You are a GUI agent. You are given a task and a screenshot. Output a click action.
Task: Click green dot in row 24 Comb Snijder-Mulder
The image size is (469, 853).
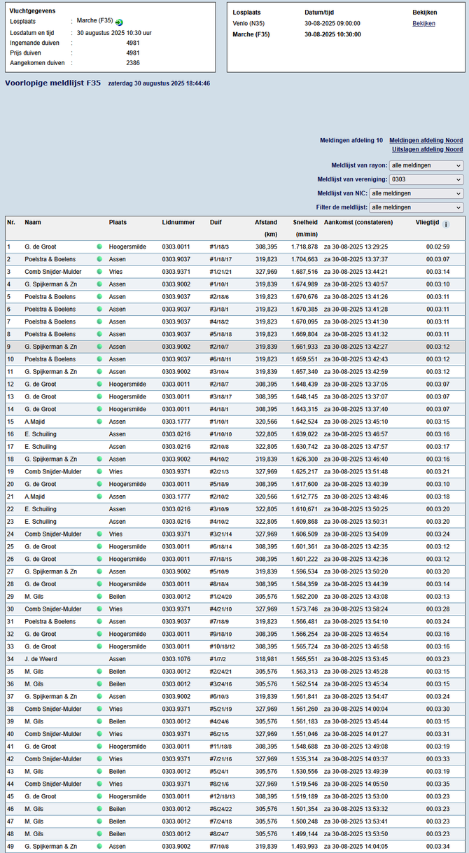pos(99,534)
